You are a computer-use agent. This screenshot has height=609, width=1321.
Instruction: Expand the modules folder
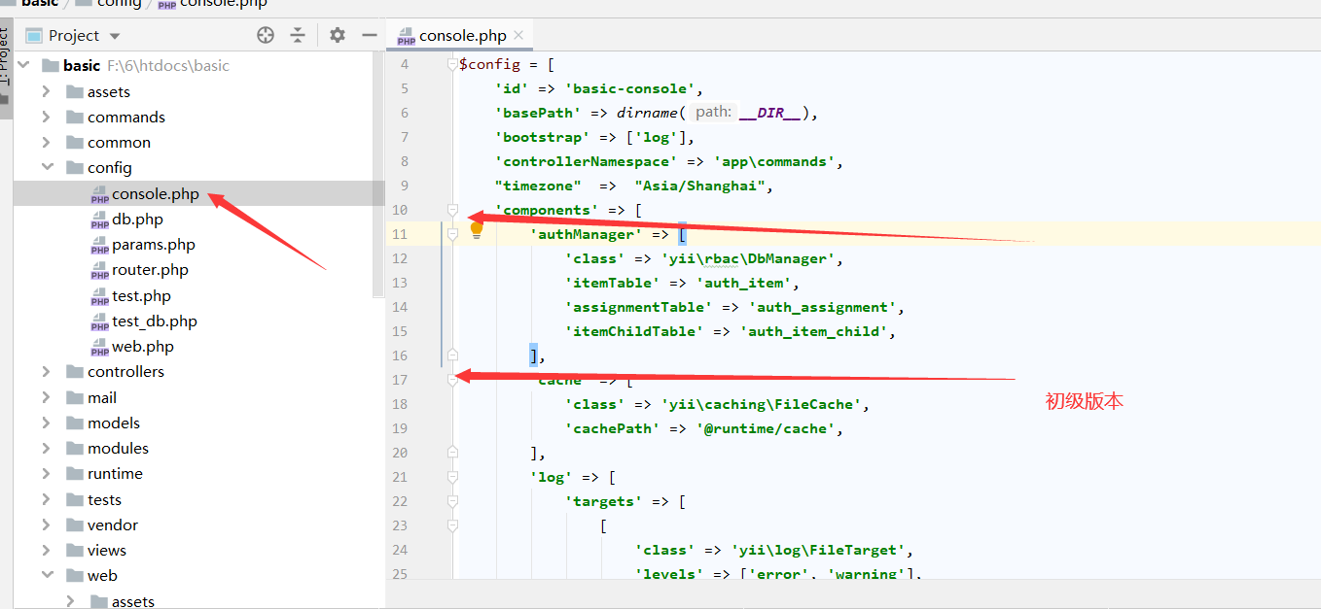click(x=46, y=448)
